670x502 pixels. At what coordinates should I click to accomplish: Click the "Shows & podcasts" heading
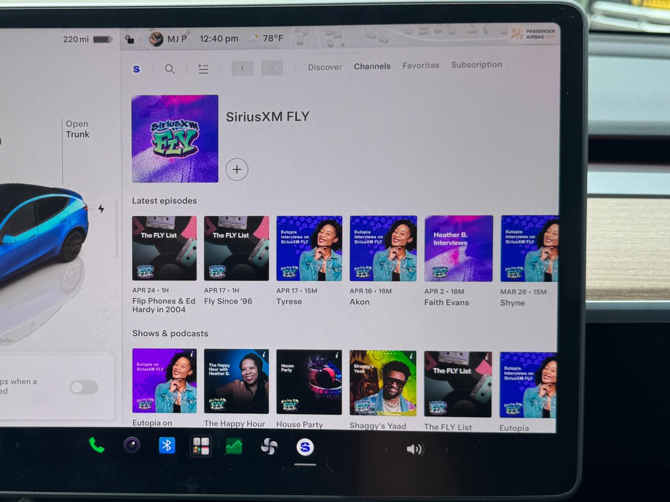tap(170, 333)
